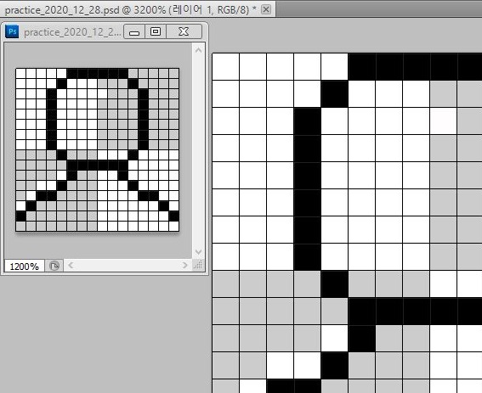Minimize the floating practice document window
482x393 pixels.
(x=134, y=31)
